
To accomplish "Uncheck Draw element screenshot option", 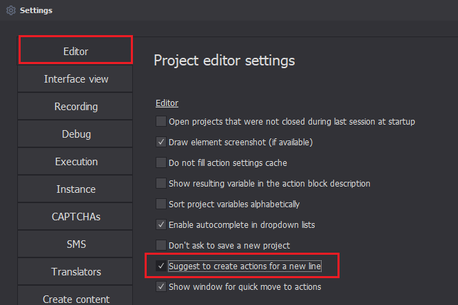I will tap(161, 143).
